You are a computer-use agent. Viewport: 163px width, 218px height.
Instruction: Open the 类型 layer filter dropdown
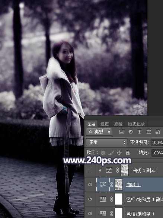tap(99, 132)
